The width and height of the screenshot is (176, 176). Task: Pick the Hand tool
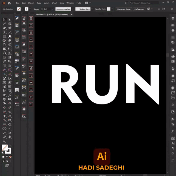tap(10, 137)
